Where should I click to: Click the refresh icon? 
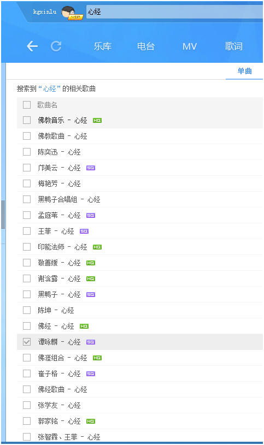[56, 46]
